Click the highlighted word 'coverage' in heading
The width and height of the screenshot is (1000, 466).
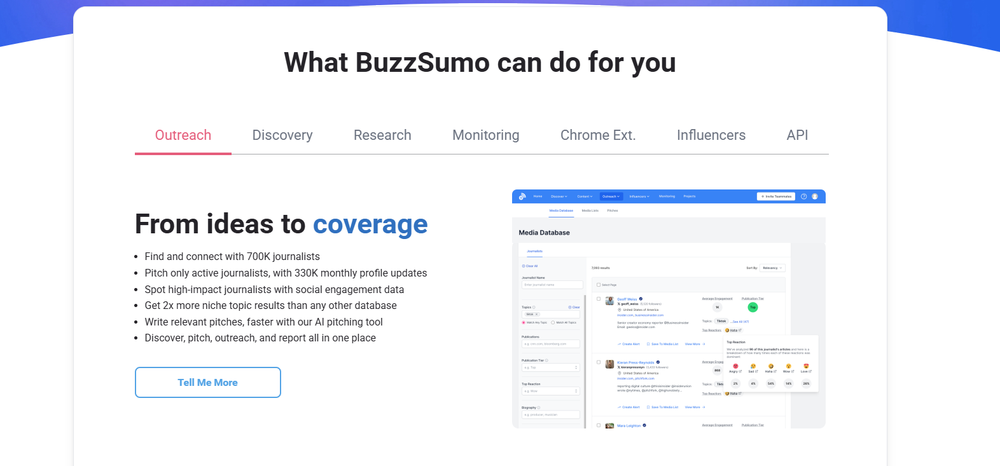point(370,224)
